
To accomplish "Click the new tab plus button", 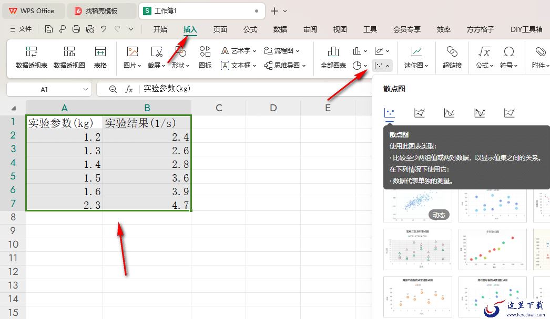I will pyautogui.click(x=274, y=11).
